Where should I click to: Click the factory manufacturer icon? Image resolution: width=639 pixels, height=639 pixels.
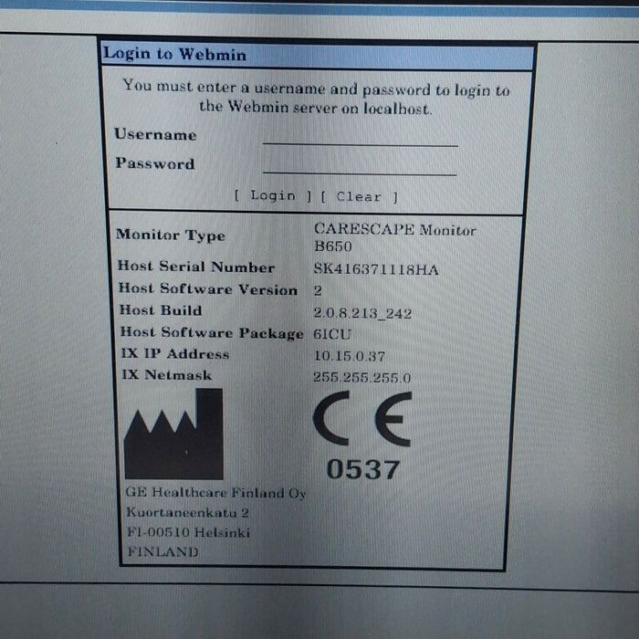point(173,435)
